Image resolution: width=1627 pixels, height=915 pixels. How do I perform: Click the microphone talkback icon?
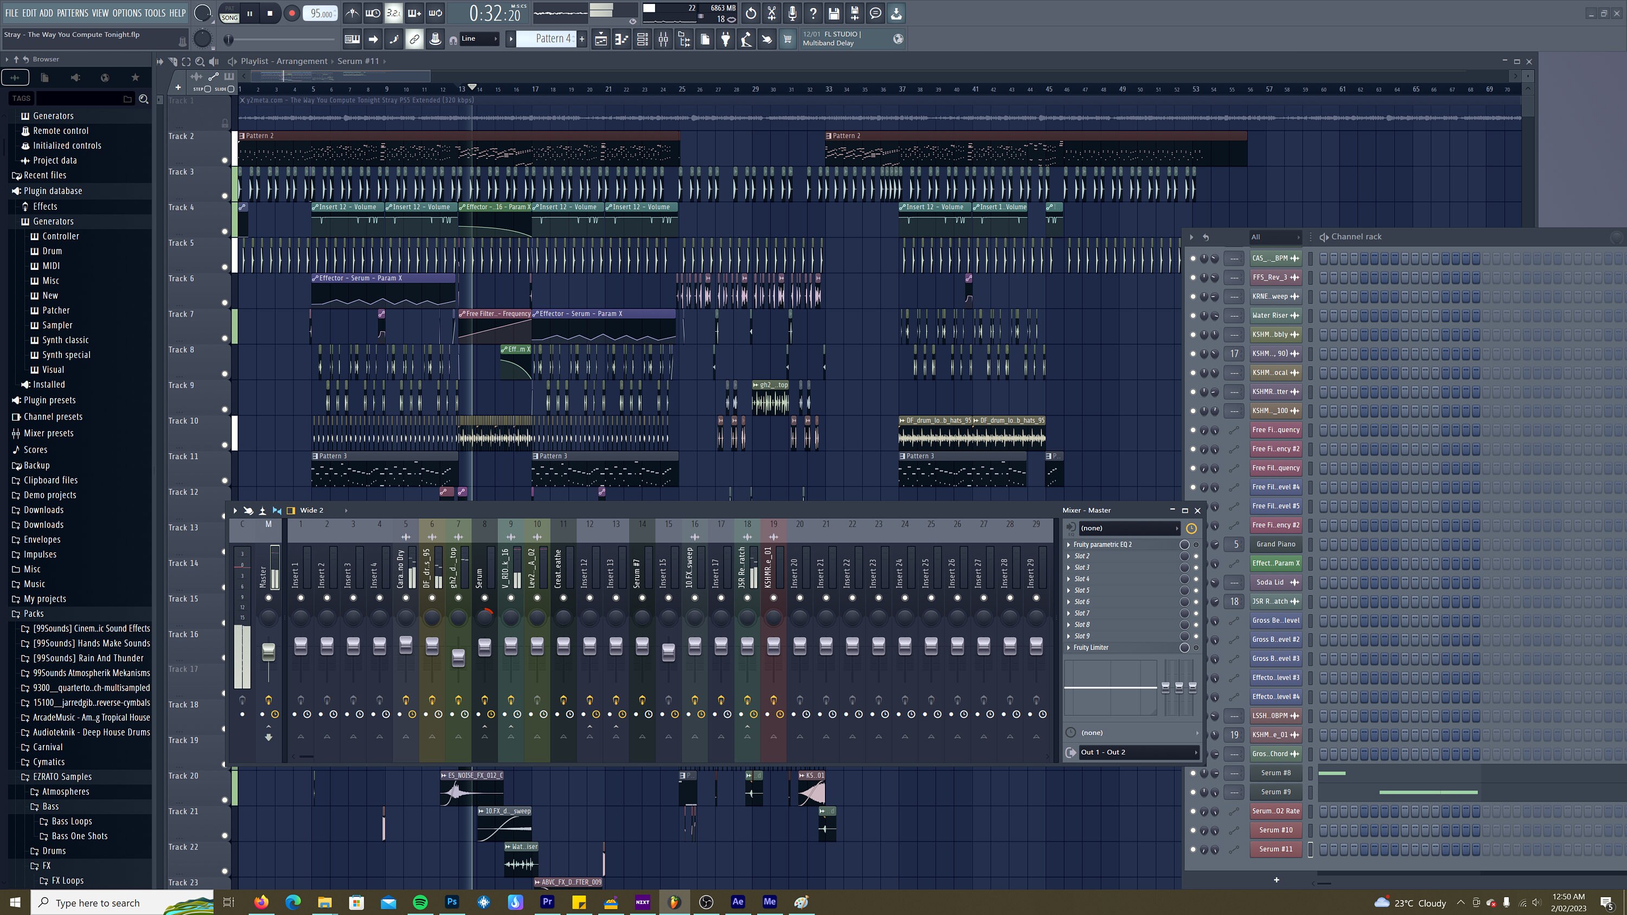791,12
